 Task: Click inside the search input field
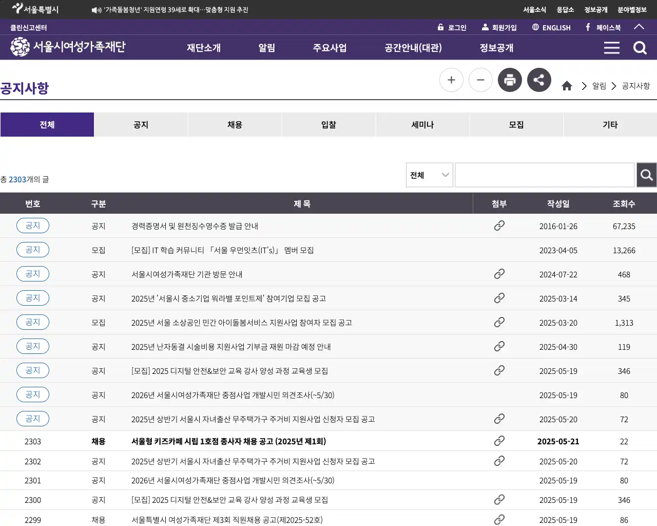544,175
